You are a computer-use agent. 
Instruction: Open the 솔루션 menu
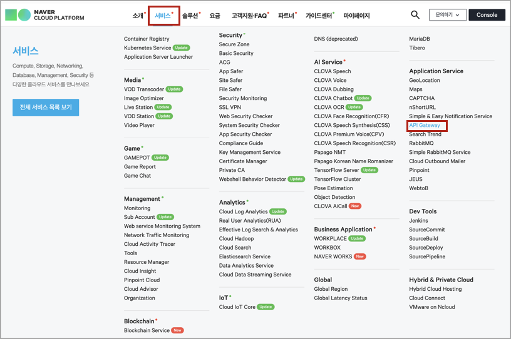tap(190, 16)
